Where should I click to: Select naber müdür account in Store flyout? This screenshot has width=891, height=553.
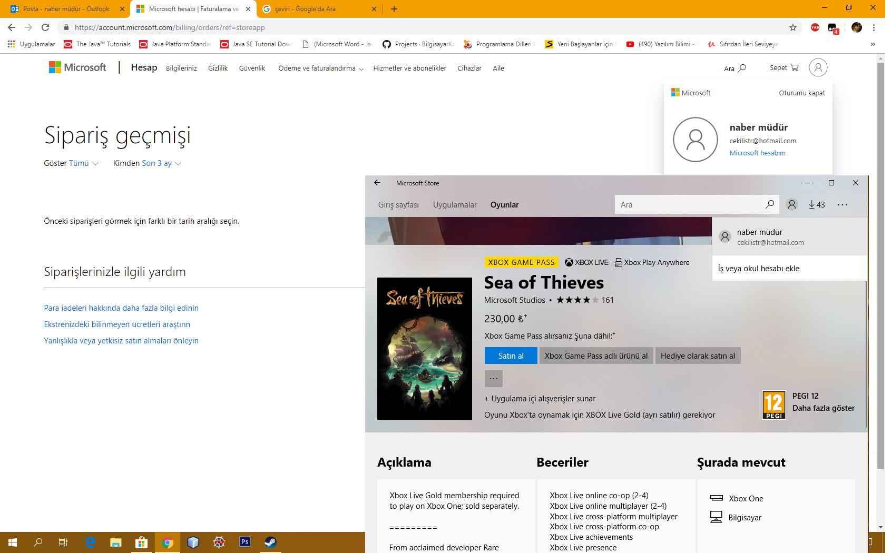click(789, 237)
